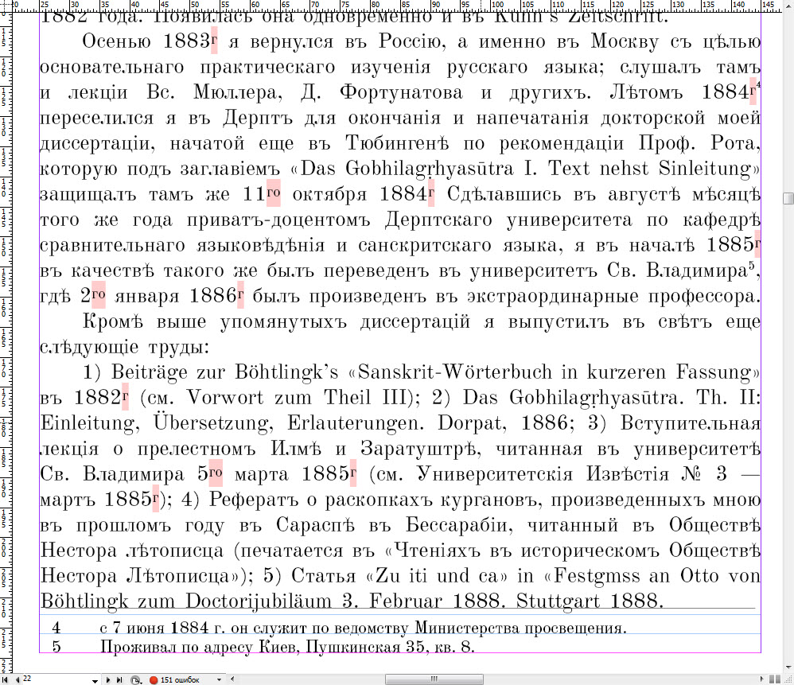Click the horizontal scrollbar left arrow
This screenshot has height=685, width=794.
click(232, 679)
